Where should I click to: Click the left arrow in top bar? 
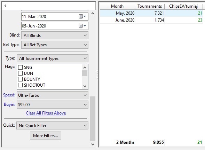pyautogui.click(x=5, y=6)
